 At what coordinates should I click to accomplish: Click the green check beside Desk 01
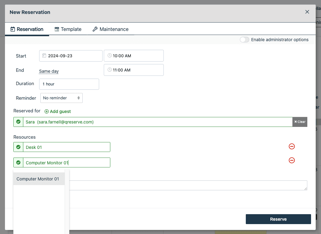pos(18,147)
